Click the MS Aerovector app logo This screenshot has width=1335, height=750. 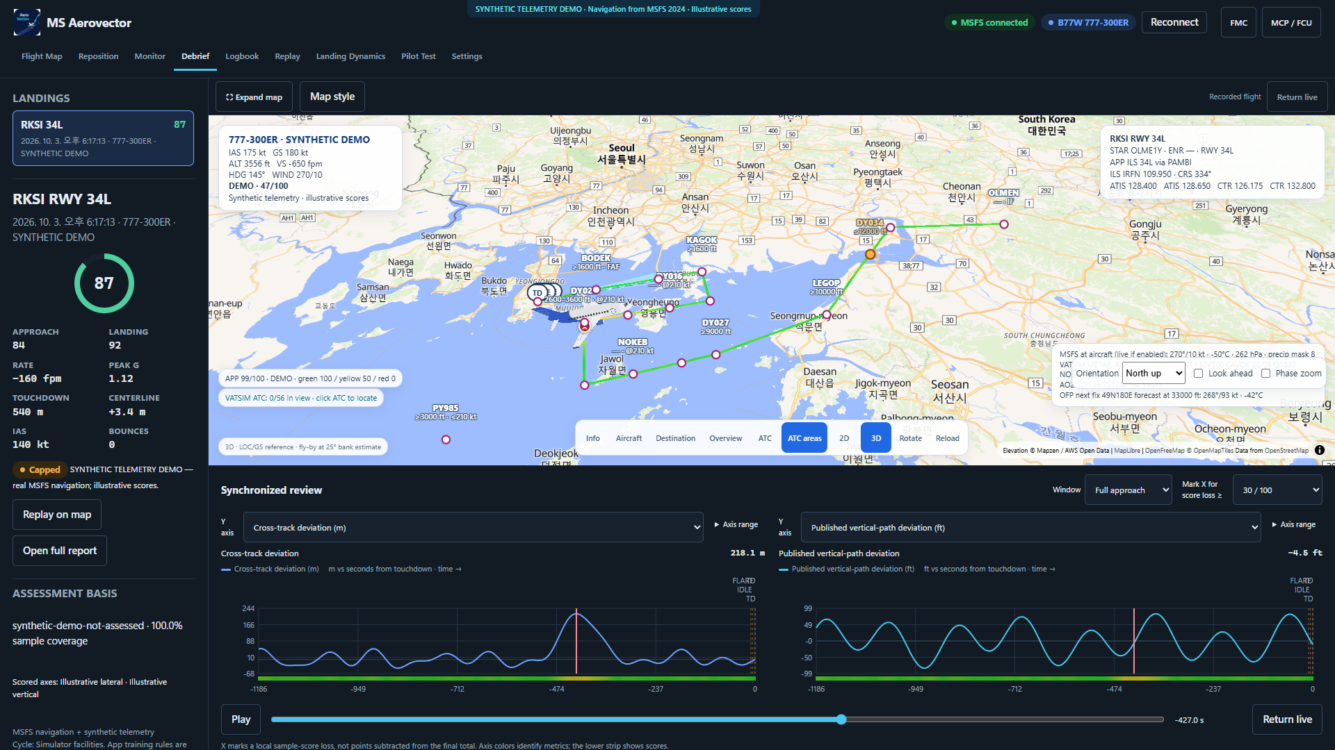coord(26,22)
